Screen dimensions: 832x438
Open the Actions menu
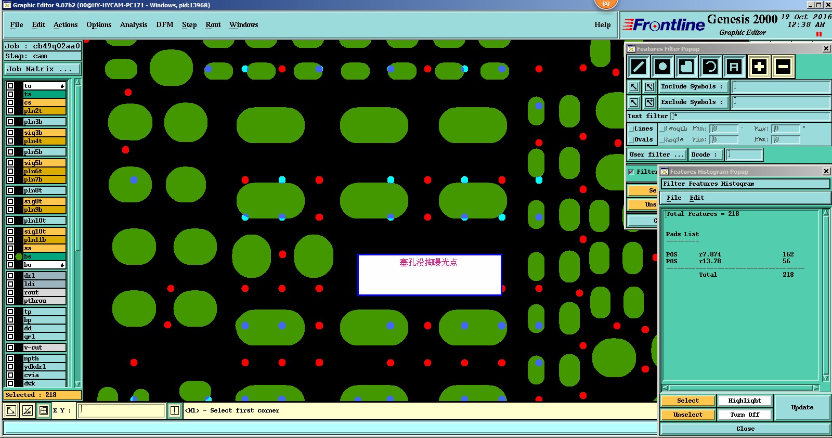(66, 24)
